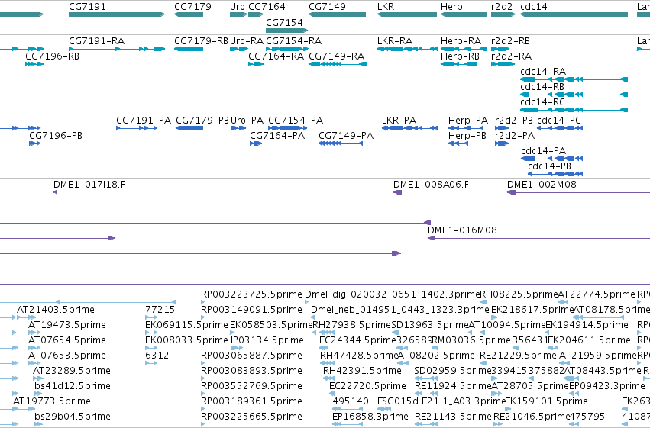Click the r2d2-RB transcript label
The image size is (650, 428).
(x=510, y=41)
